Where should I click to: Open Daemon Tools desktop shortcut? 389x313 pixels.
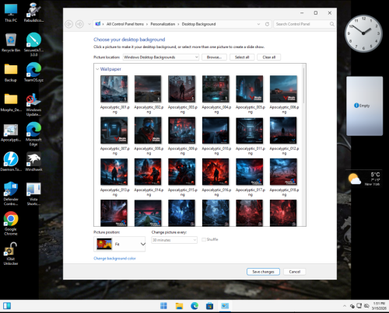11,162
